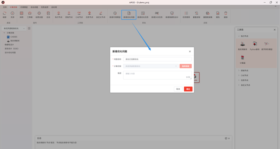This screenshot has height=149, width=280.
Task: Open the project selector dropdown
Action: (14, 28)
